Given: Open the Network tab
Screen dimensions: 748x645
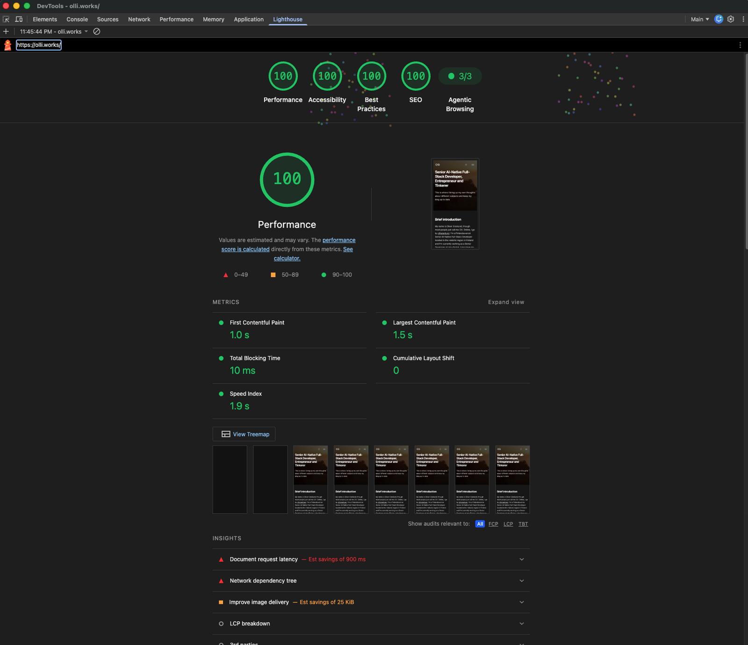Looking at the screenshot, I should pyautogui.click(x=139, y=19).
